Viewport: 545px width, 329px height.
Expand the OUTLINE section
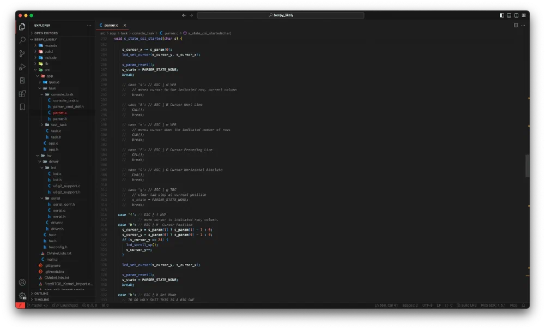pos(41,294)
